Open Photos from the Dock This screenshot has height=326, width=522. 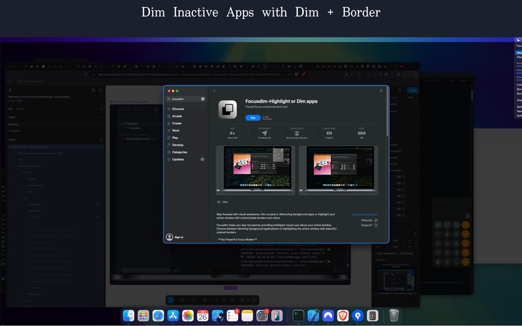tap(188, 316)
